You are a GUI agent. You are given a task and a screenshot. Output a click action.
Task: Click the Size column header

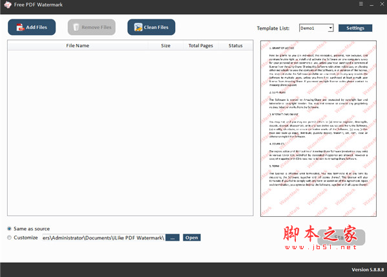pyautogui.click(x=165, y=45)
